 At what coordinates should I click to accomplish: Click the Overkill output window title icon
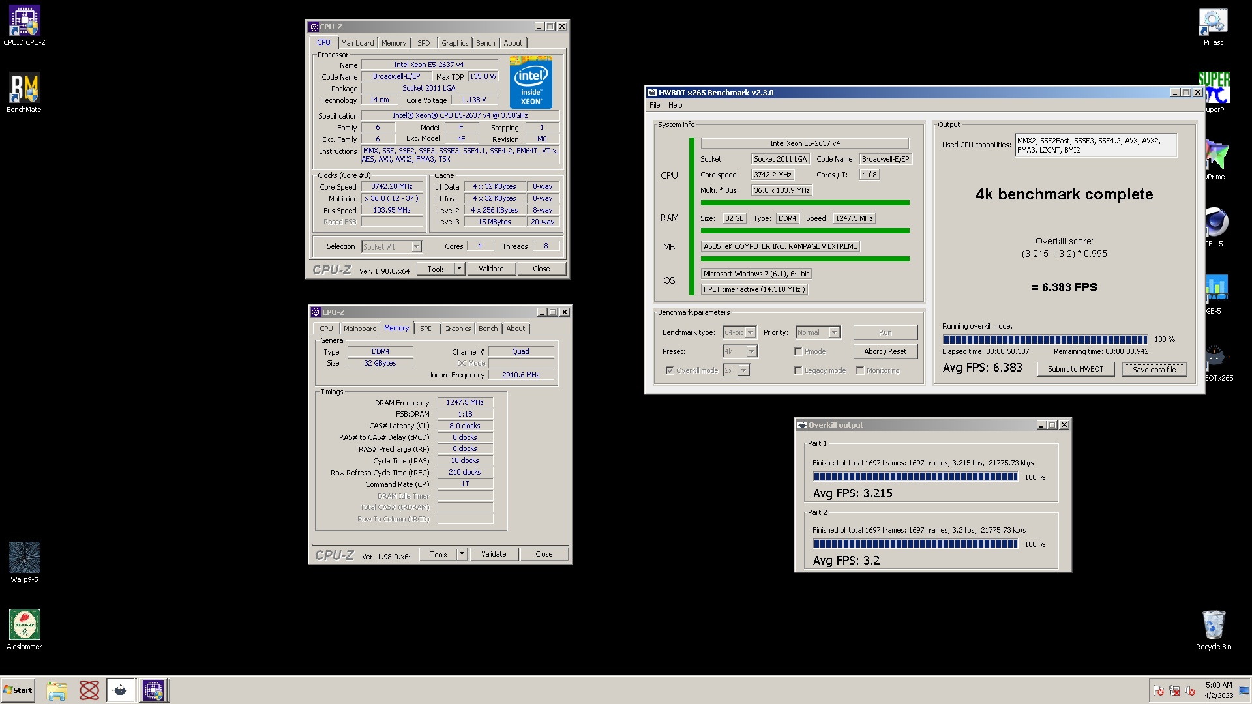[x=802, y=425]
